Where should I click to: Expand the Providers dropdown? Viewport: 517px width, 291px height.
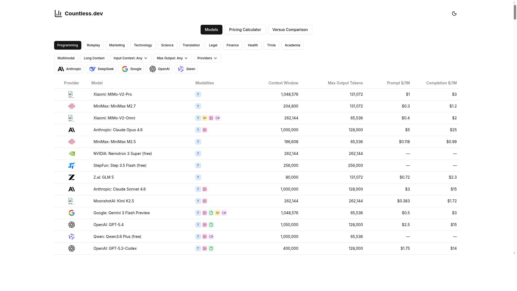[x=207, y=58]
